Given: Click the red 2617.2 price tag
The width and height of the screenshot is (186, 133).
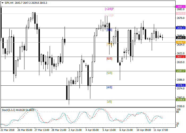Looking at the screenshot, I should [180, 56].
